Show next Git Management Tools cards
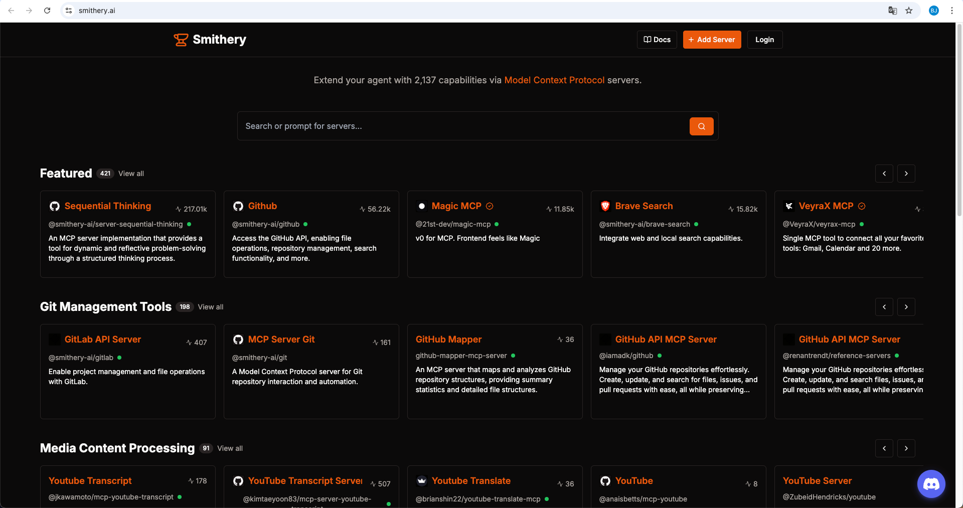The width and height of the screenshot is (963, 508). pyautogui.click(x=906, y=307)
